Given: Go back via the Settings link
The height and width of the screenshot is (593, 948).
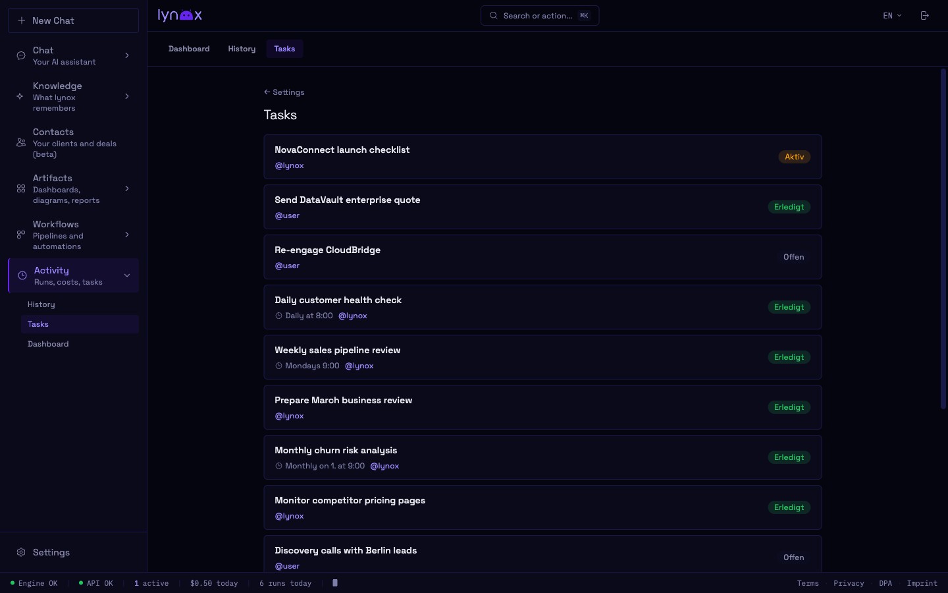Looking at the screenshot, I should (x=284, y=92).
